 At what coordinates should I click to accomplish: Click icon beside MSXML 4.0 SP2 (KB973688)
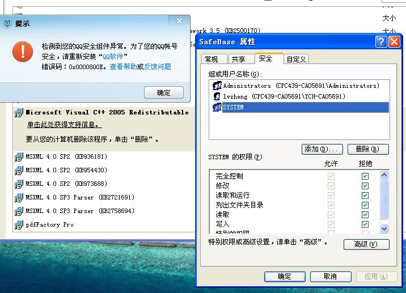pos(19,184)
